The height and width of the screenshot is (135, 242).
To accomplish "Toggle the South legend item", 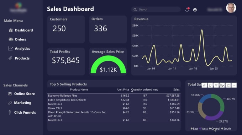I will click(226, 129).
